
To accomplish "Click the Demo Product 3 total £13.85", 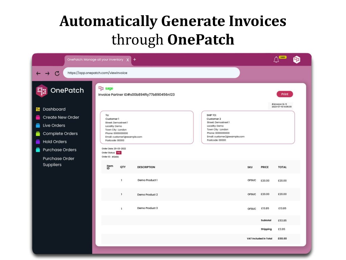I will click(x=282, y=208).
